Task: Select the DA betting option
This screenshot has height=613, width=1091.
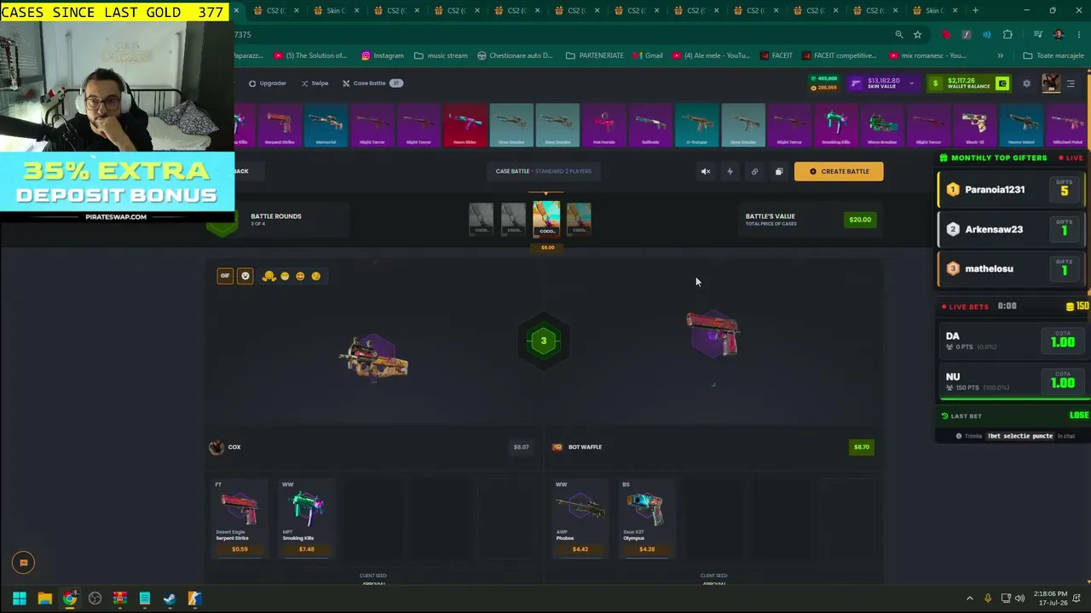Action: coord(1014,341)
